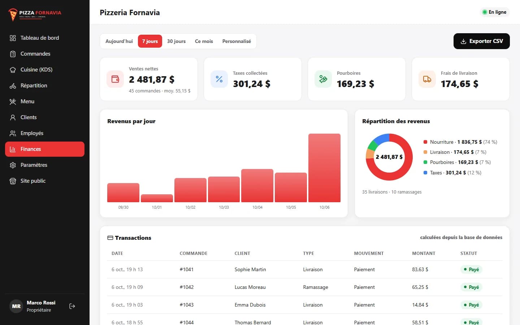Screen dimensions: 520x325
Task: Choose the Personnalisé date range
Action: tap(237, 41)
